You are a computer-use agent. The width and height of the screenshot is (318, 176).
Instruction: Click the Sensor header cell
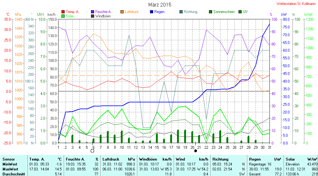[9, 159]
